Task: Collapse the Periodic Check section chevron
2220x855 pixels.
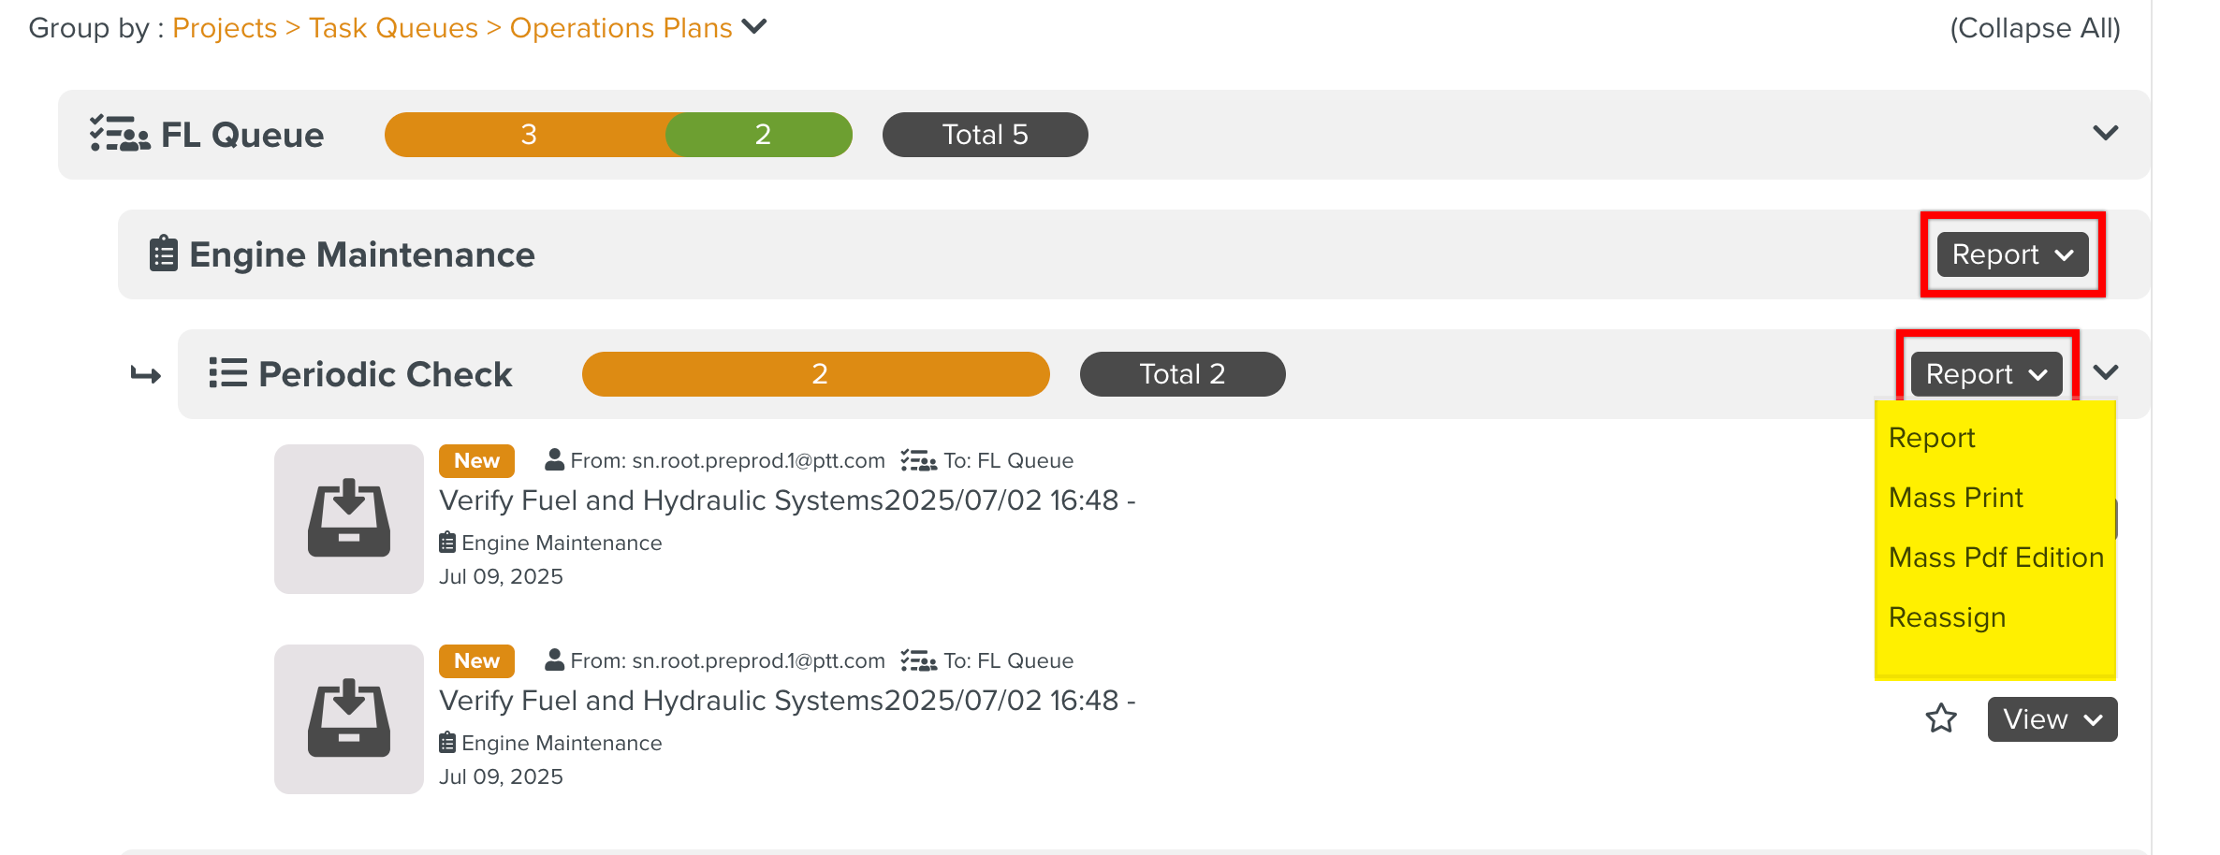Action: (x=2105, y=372)
